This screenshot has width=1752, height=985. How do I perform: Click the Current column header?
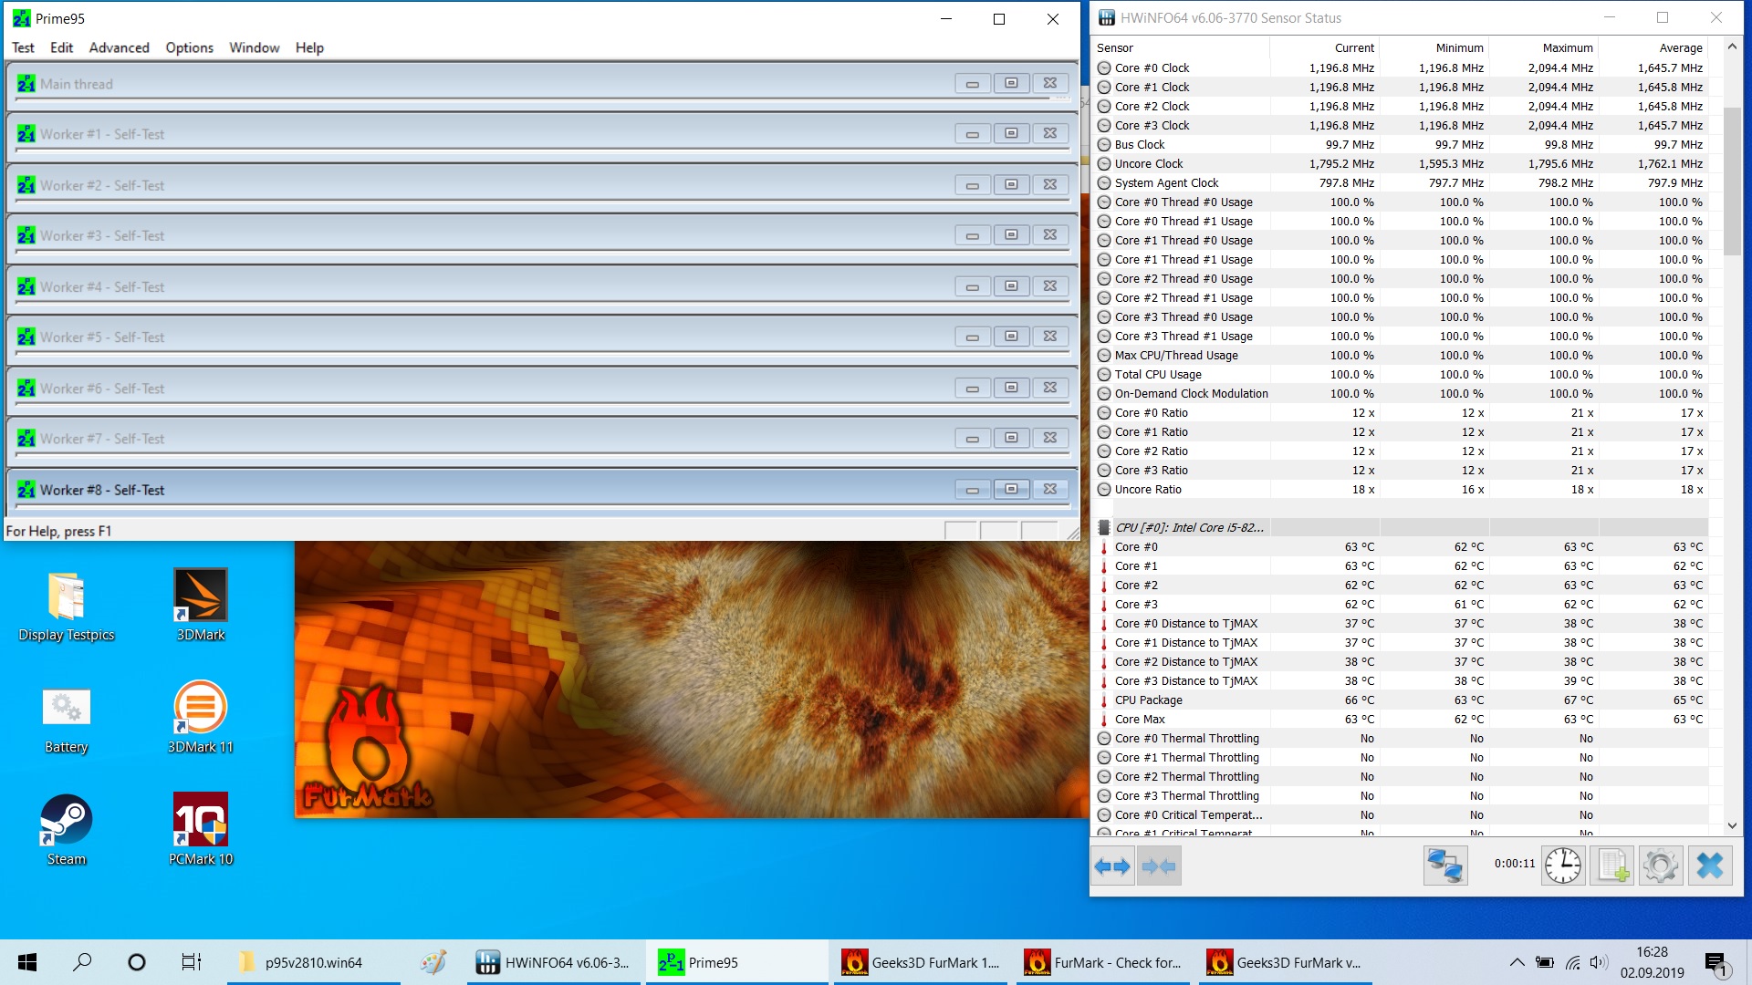1325,47
